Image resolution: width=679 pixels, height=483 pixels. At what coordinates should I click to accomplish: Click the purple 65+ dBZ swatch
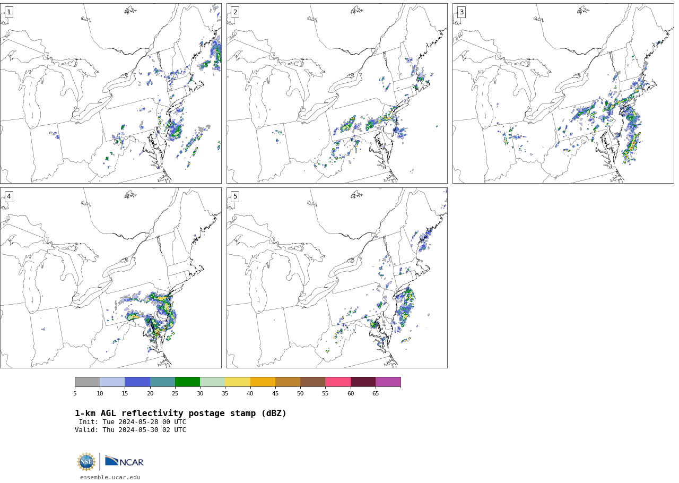[x=388, y=382]
